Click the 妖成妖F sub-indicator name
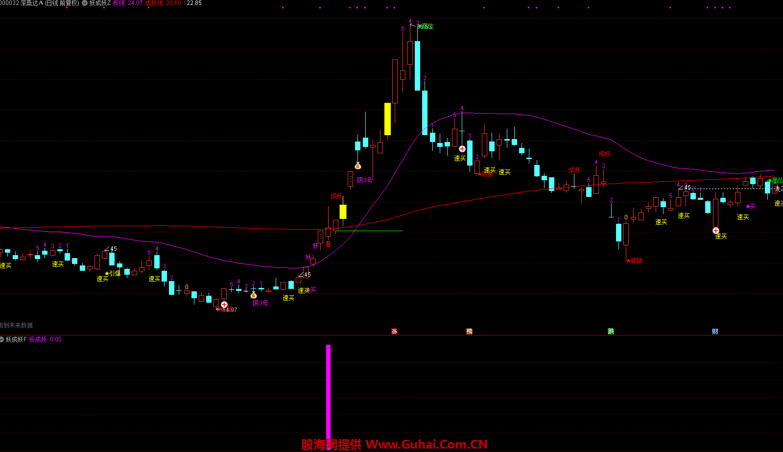The height and width of the screenshot is (452, 783). coord(16,339)
